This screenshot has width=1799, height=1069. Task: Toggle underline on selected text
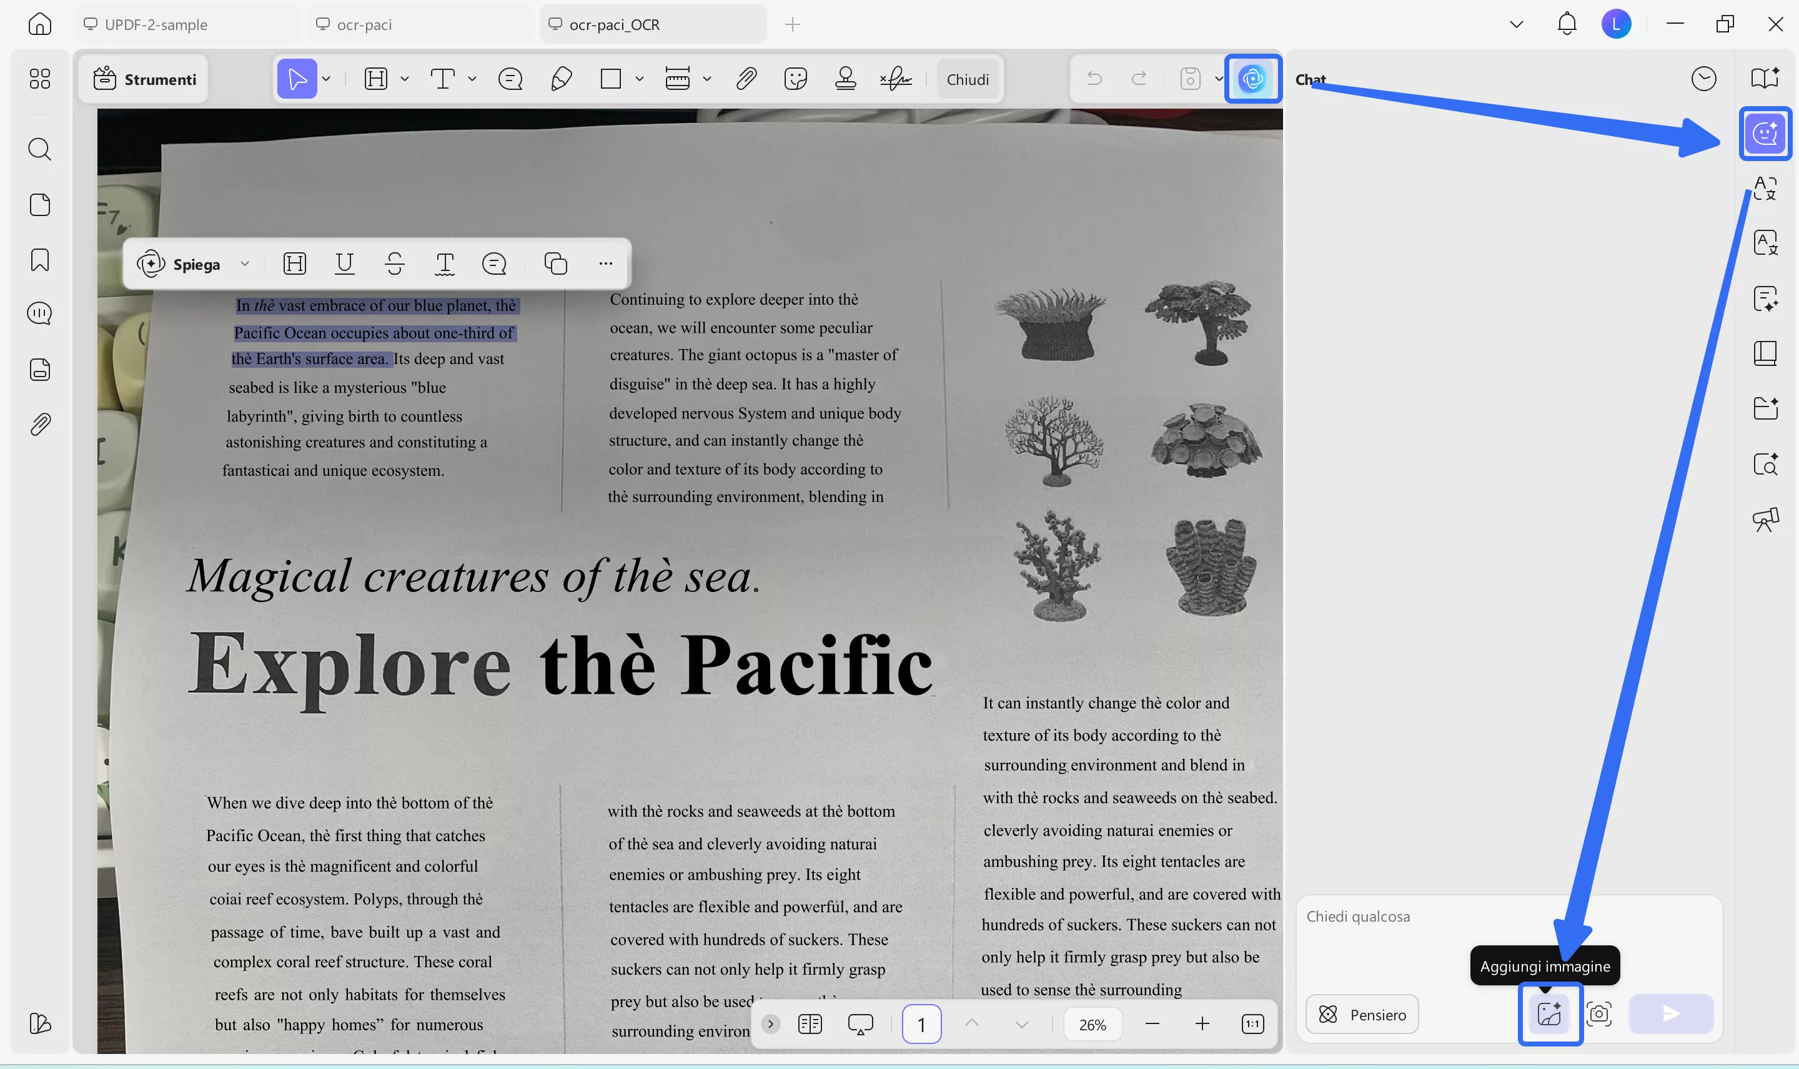[x=344, y=264]
